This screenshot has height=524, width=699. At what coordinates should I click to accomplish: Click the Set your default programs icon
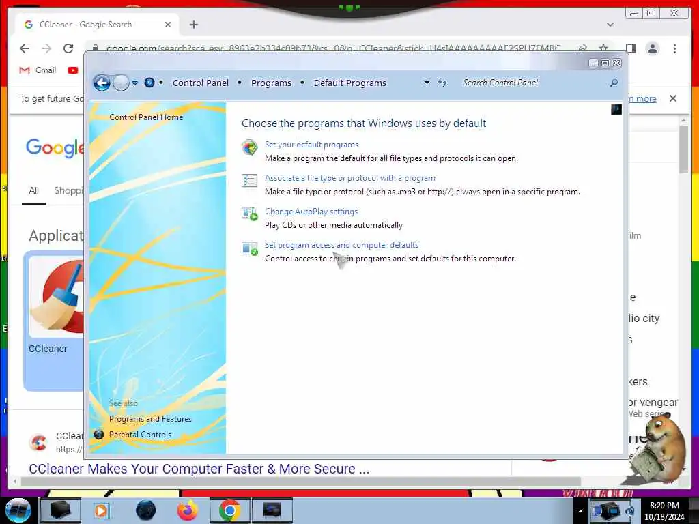250,147
